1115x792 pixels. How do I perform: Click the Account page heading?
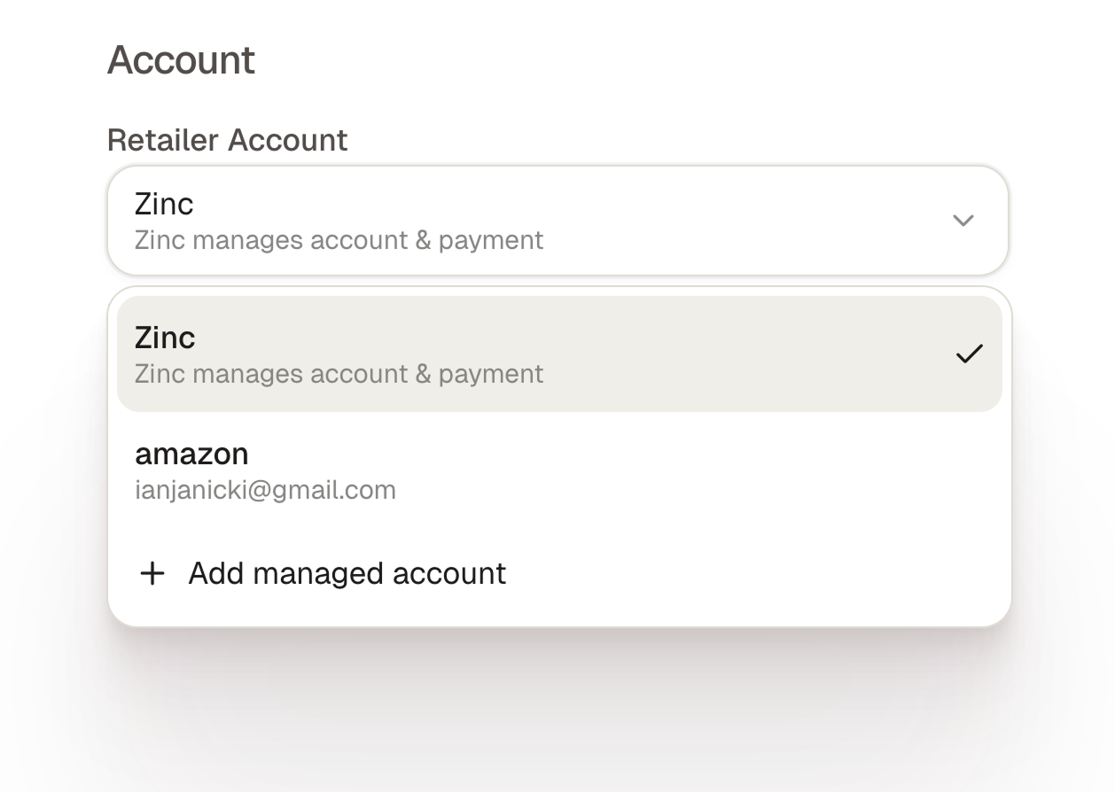[x=180, y=58]
